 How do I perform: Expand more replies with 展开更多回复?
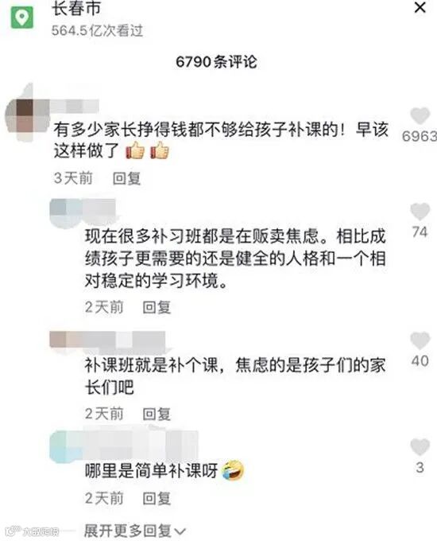click(135, 531)
